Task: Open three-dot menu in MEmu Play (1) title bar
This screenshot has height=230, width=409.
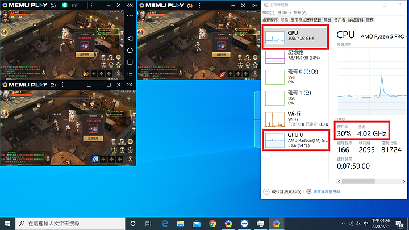Action: coord(91,5)
